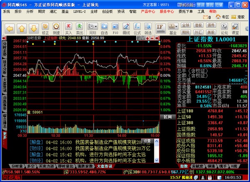Click the up arrow toolbar icon
250x182 pixels.
pos(22,29)
